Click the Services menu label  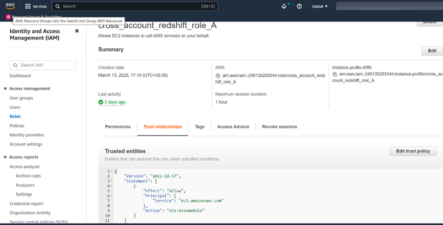tap(40, 6)
